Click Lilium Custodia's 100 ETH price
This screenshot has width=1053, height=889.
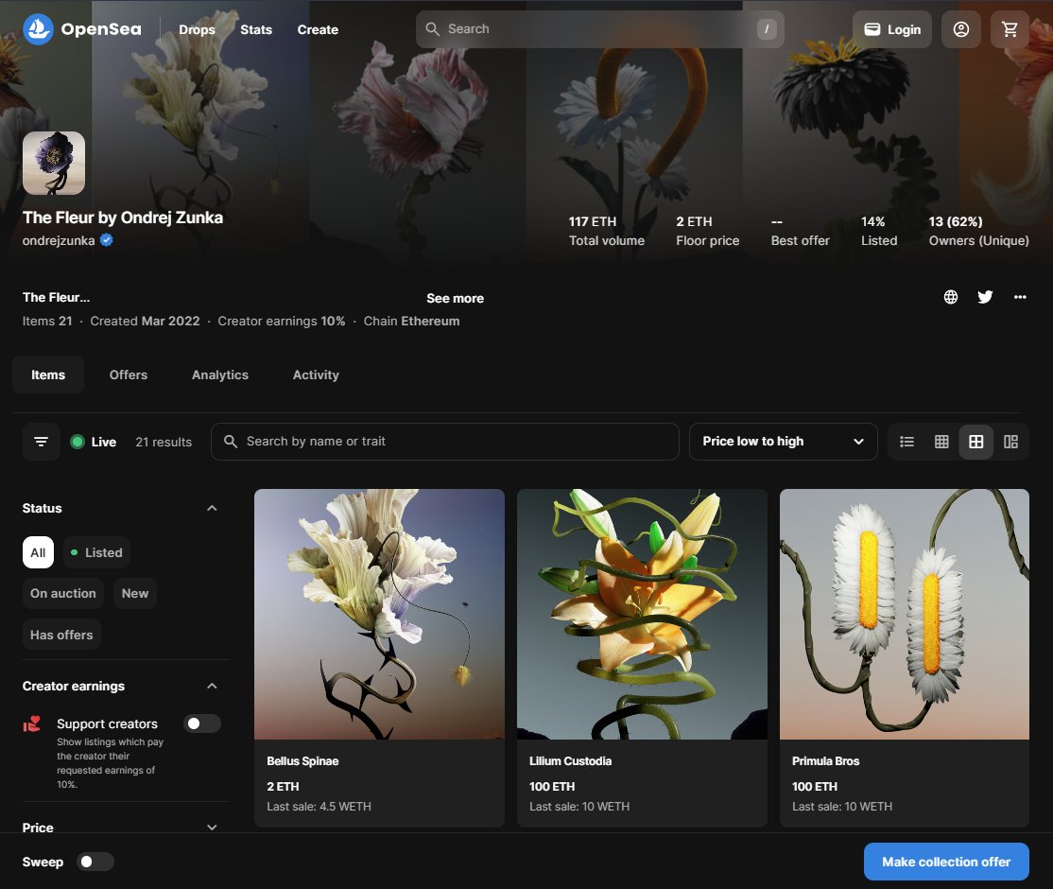point(552,786)
